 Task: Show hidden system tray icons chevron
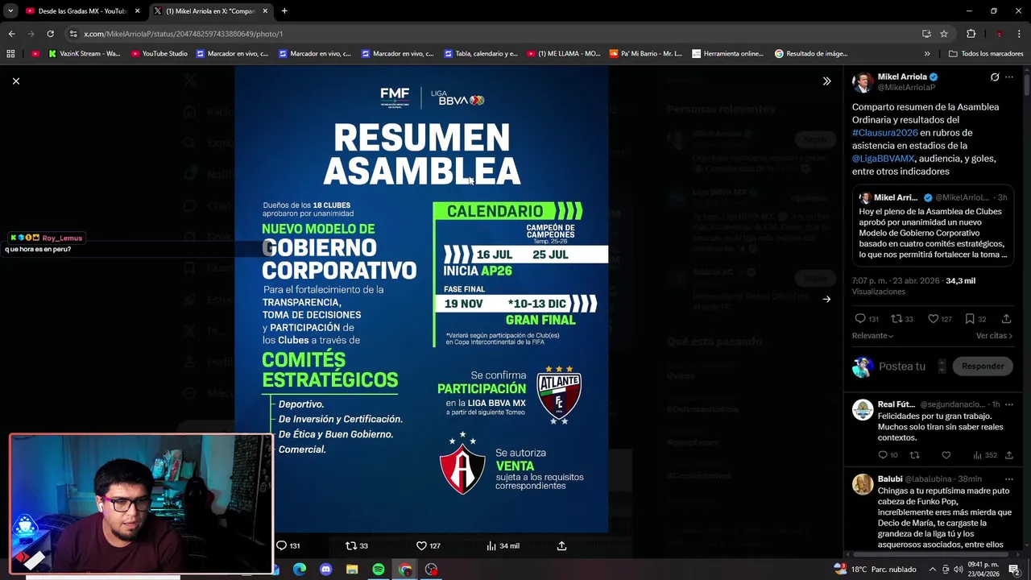coord(933,570)
